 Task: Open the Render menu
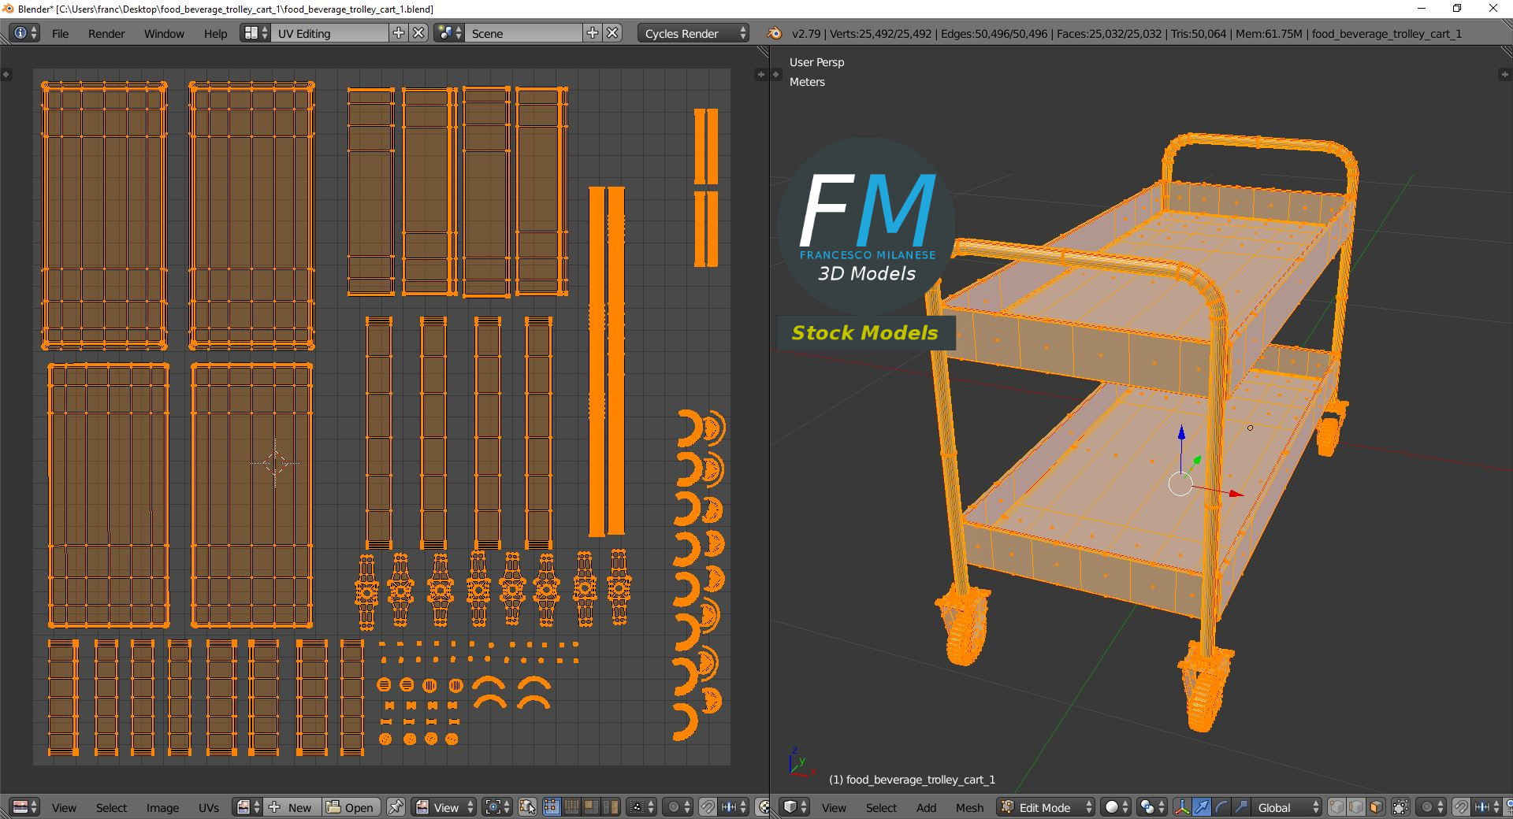click(x=106, y=33)
